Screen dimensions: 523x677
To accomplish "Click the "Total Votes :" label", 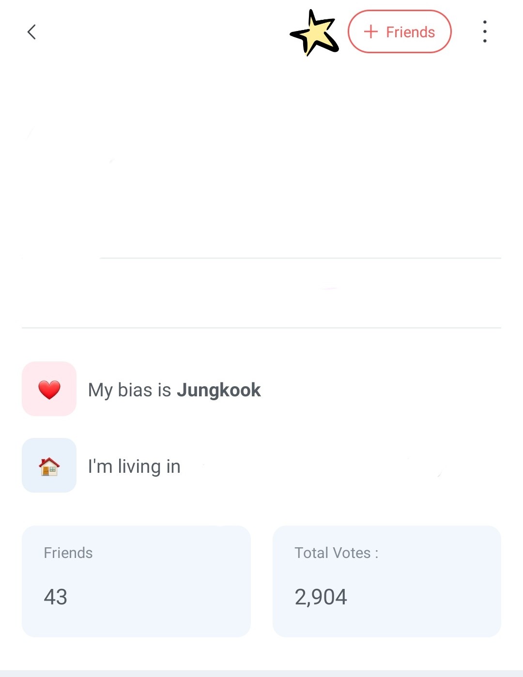I will point(337,553).
